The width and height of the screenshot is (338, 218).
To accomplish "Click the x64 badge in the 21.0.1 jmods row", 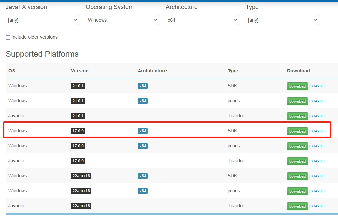I will click(143, 101).
